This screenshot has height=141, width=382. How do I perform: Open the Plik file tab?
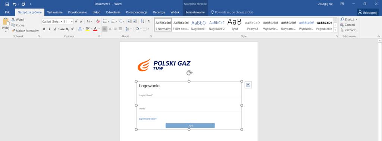[x=7, y=12]
